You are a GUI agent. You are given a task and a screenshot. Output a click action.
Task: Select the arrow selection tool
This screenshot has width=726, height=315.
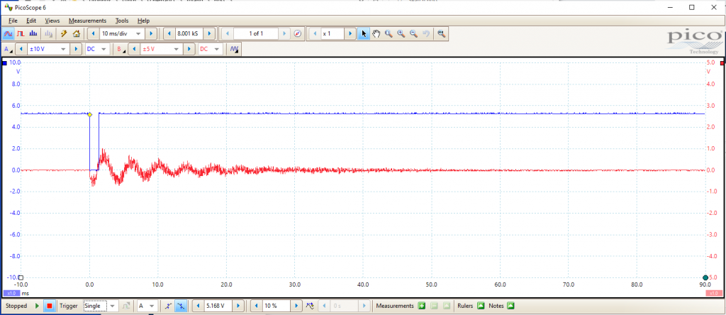364,34
